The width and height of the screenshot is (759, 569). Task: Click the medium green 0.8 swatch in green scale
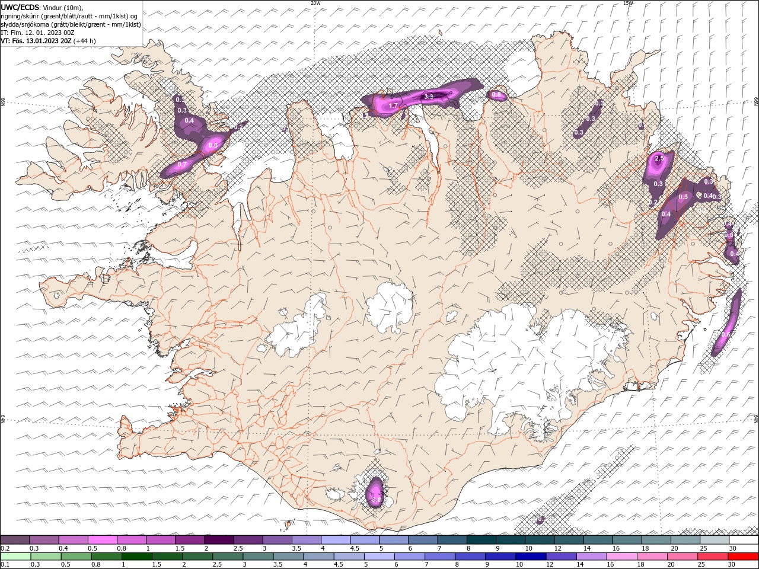(106, 557)
